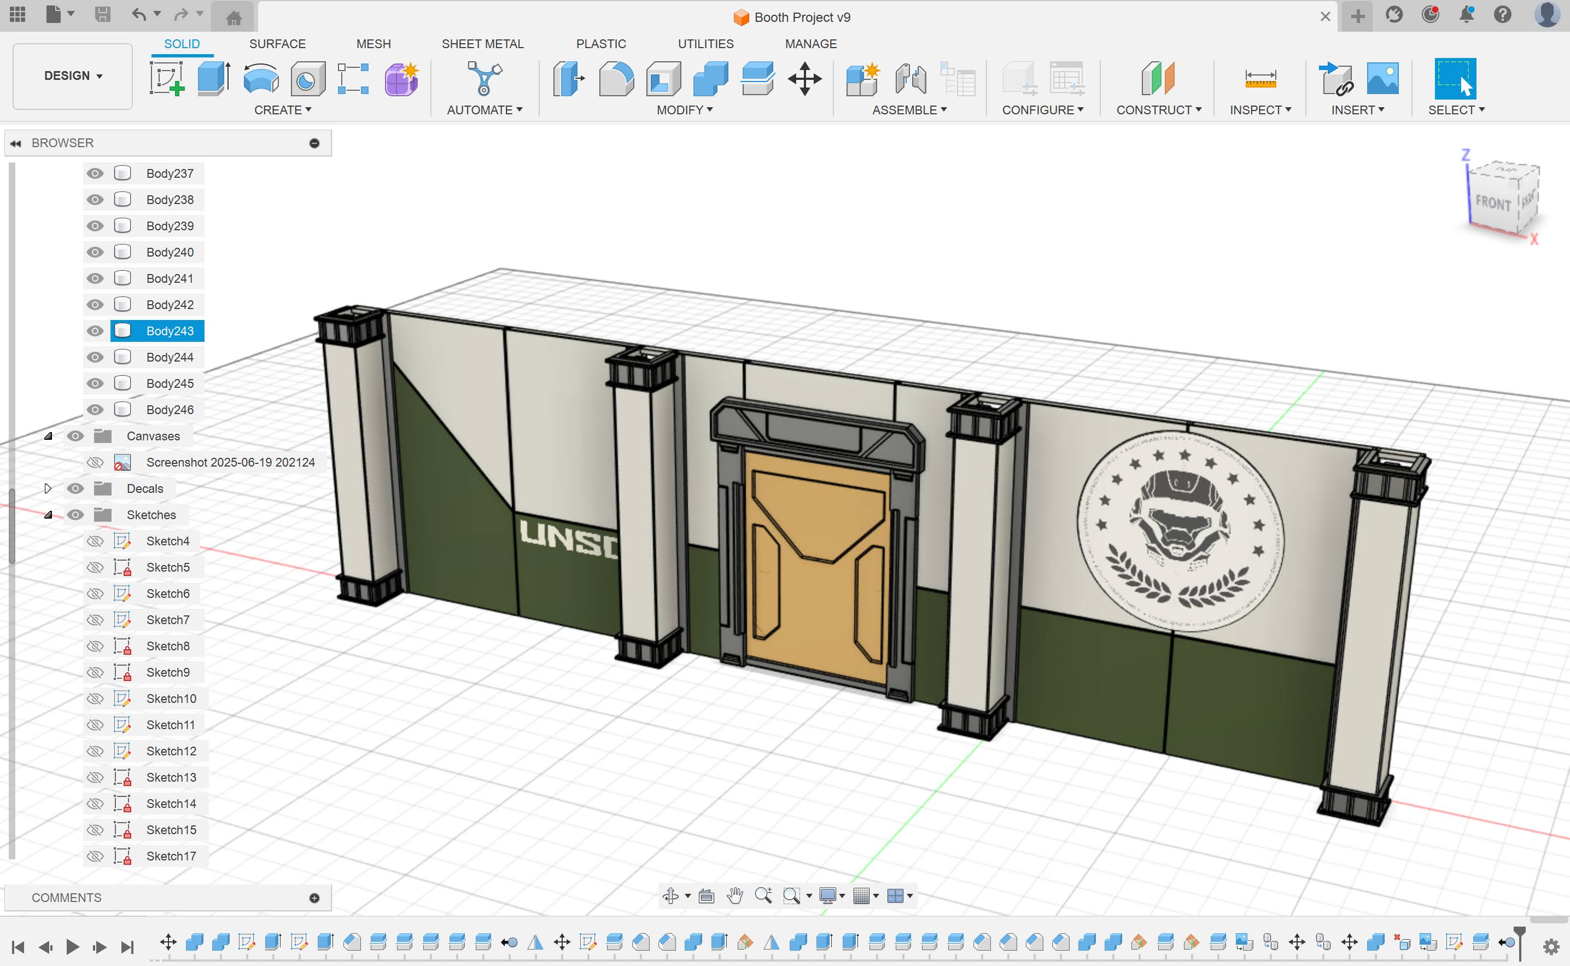The image size is (1570, 966).
Task: Expand the Decals folder
Action: tap(48, 488)
